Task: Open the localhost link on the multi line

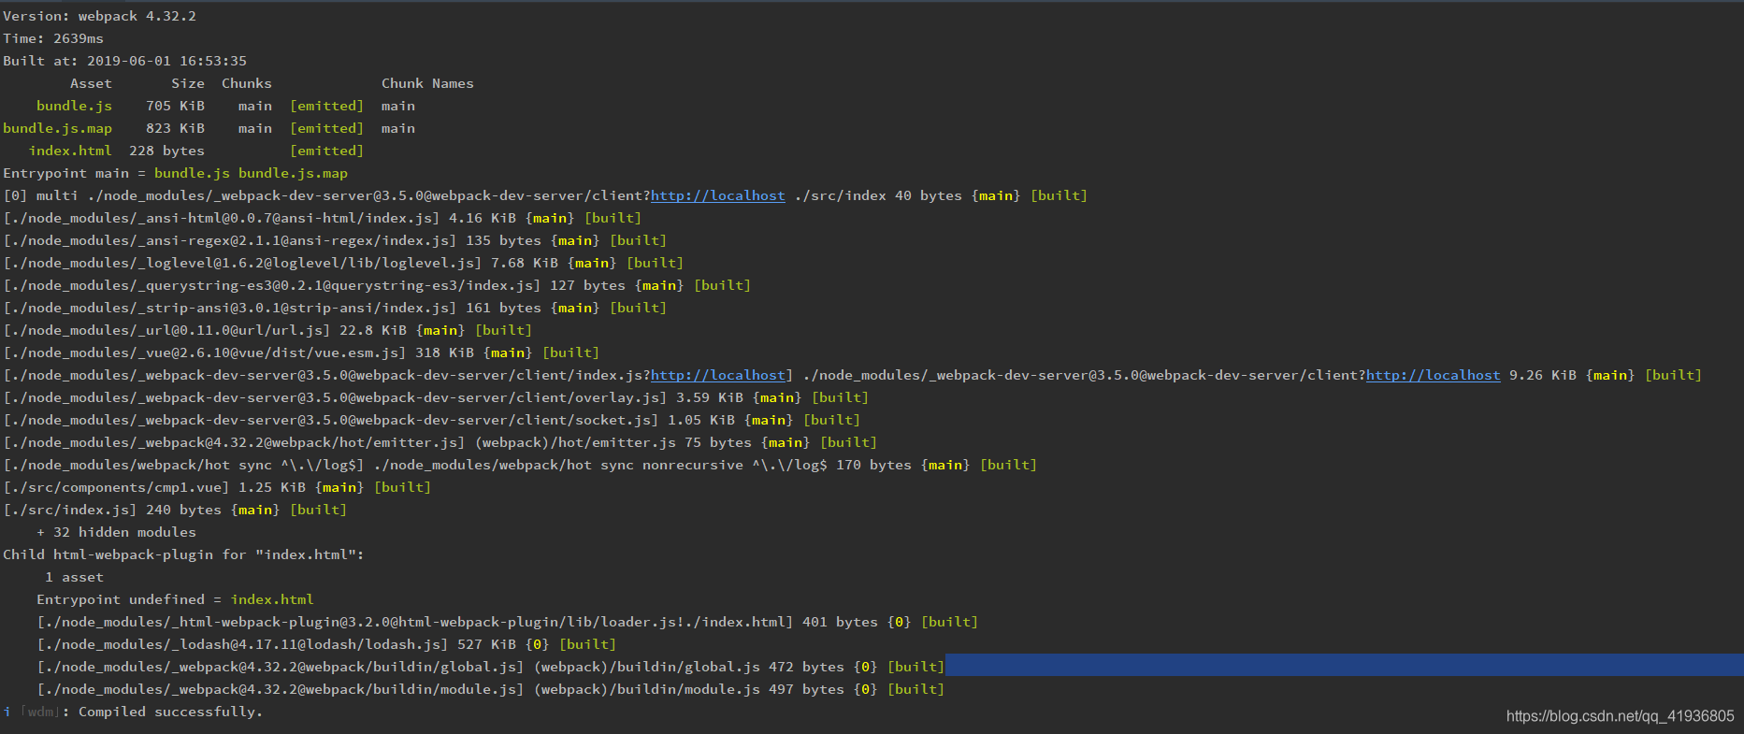Action: coord(718,195)
